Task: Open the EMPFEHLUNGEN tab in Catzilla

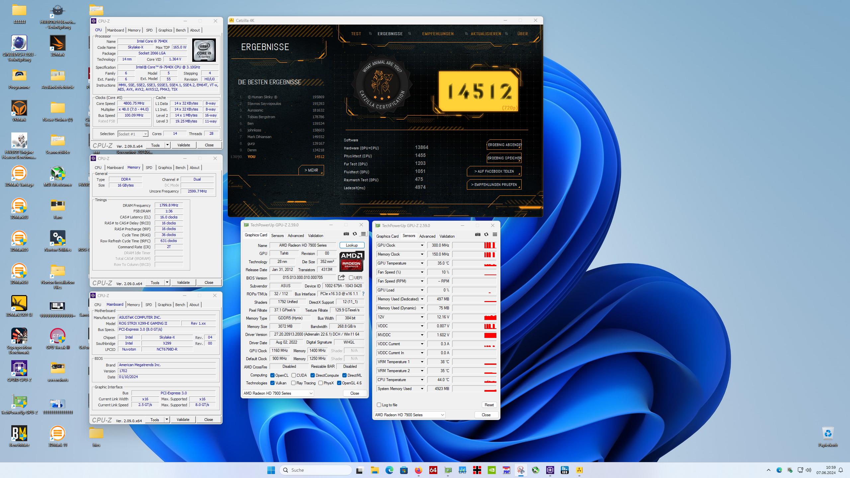Action: 438,34
